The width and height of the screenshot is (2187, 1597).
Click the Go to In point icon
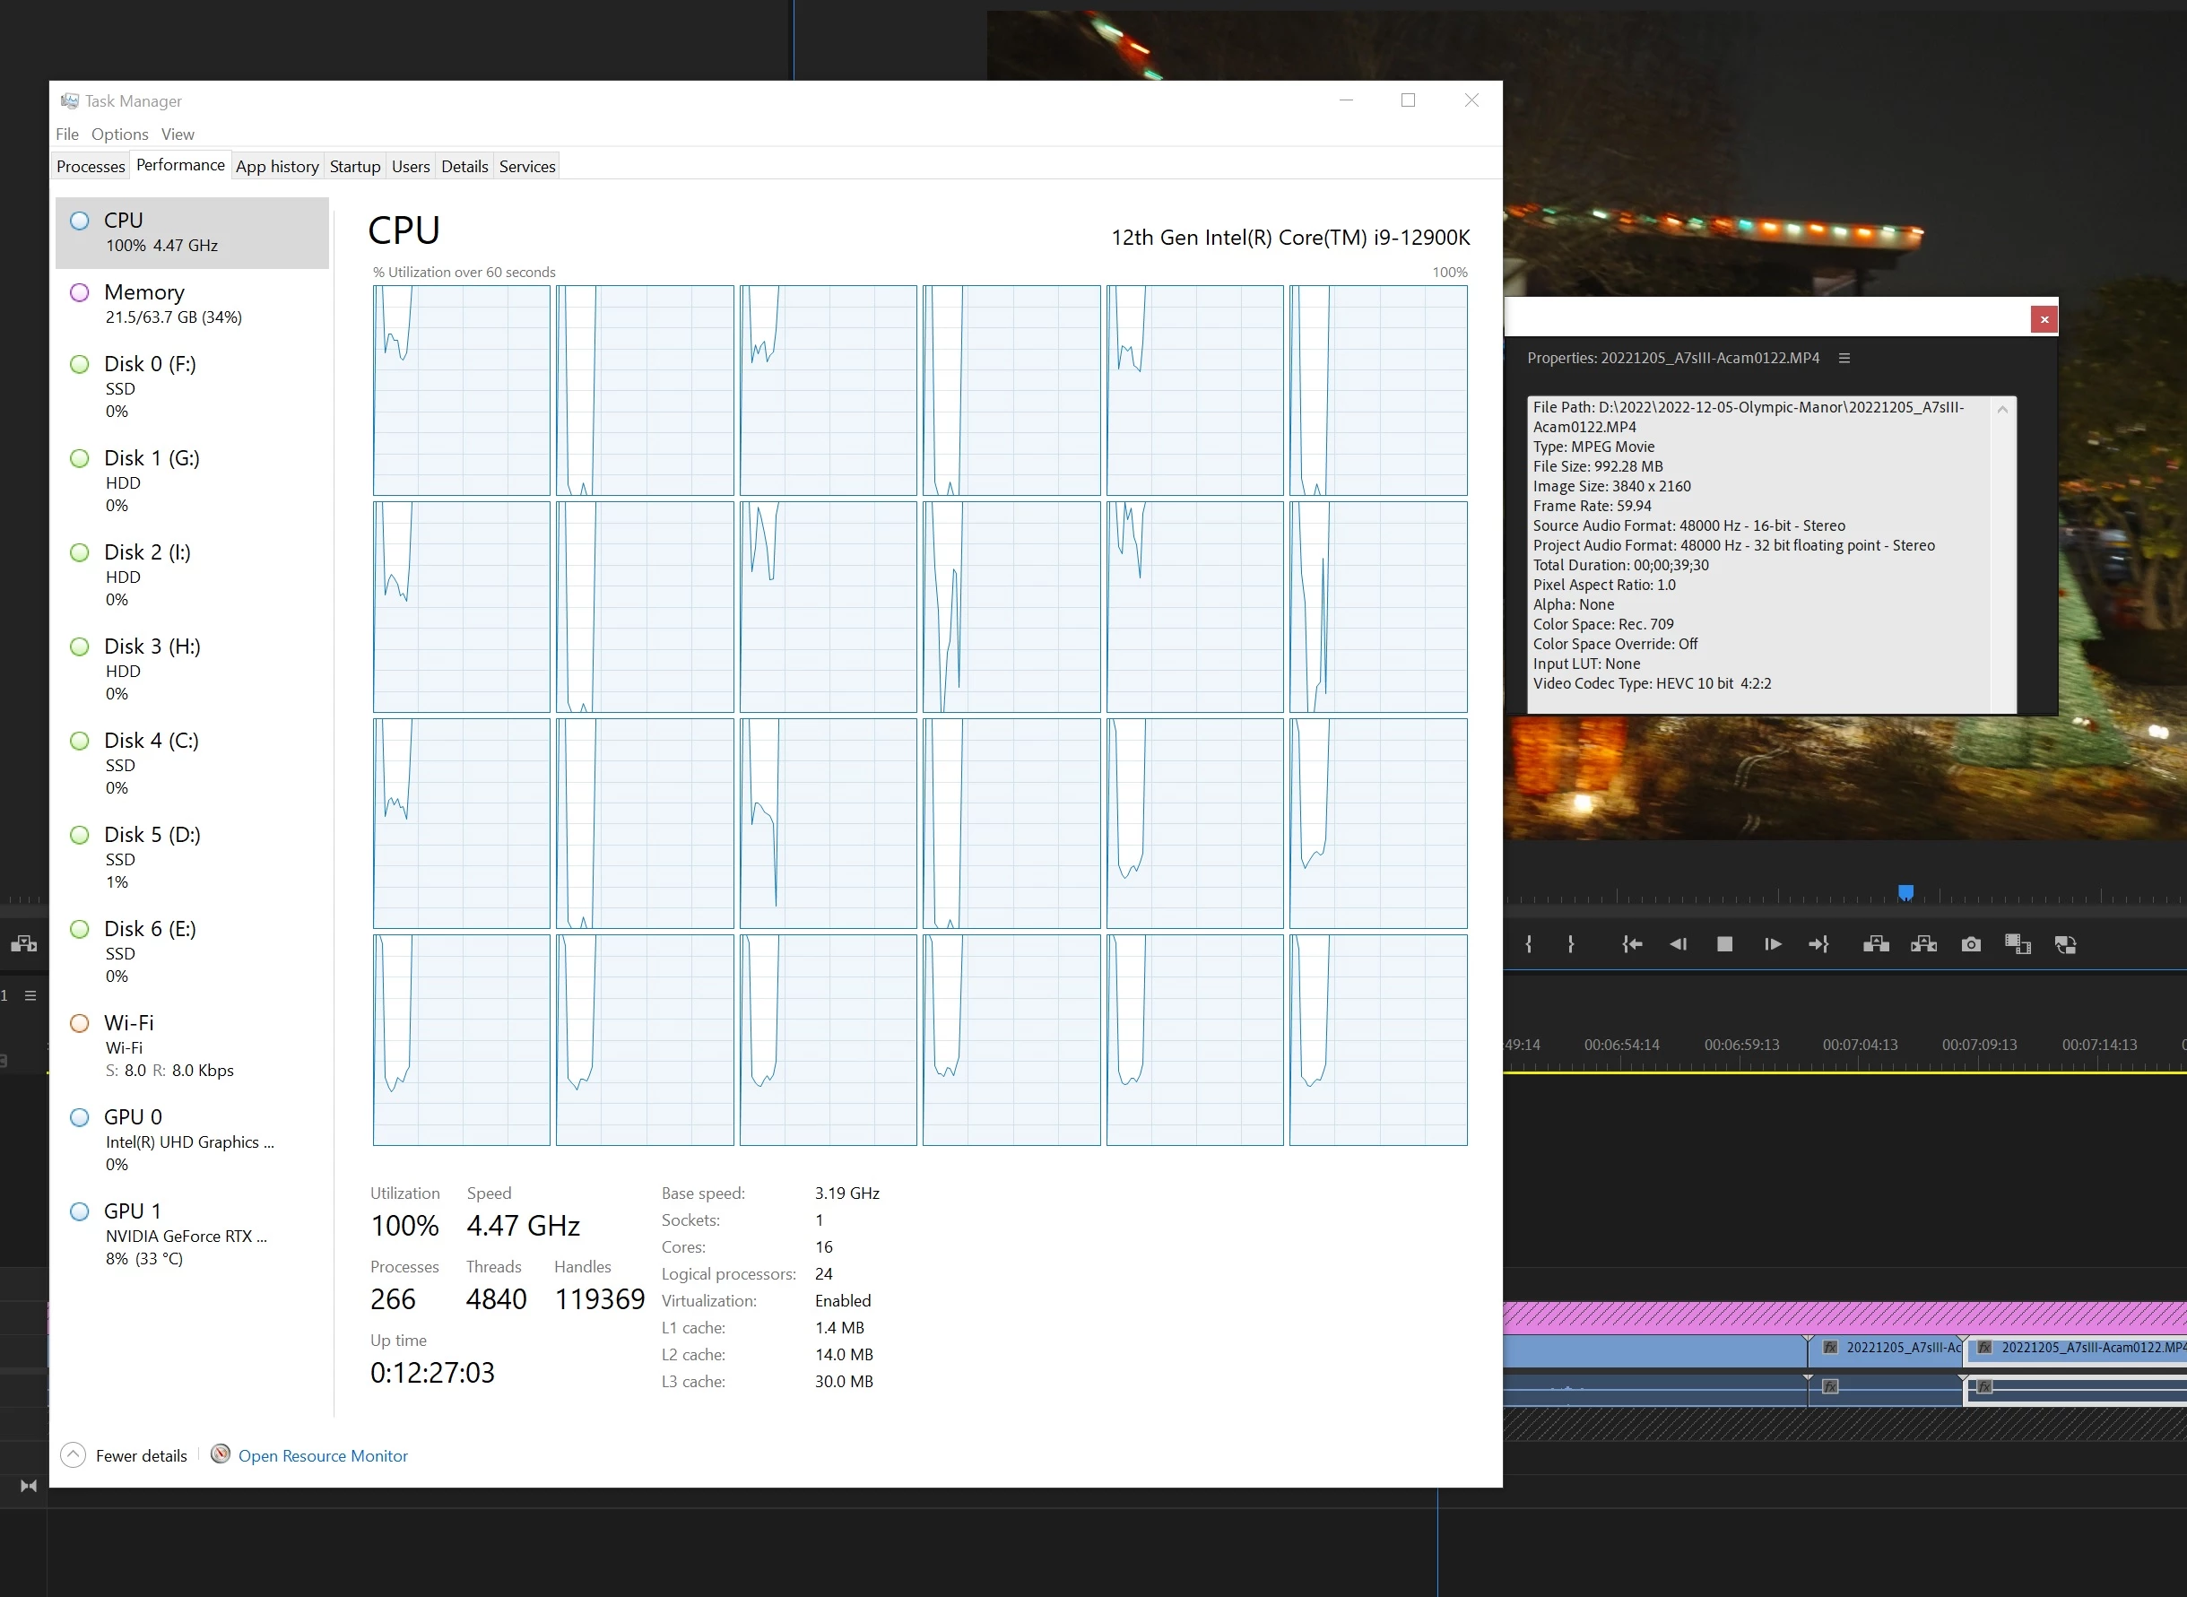(x=1631, y=944)
